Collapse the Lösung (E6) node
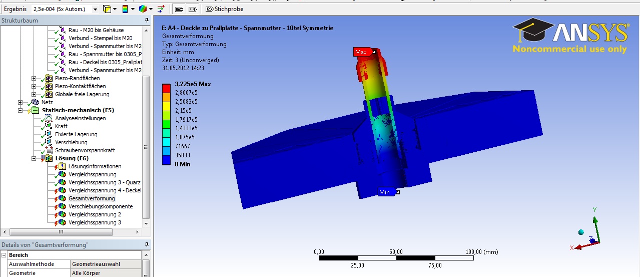This screenshot has width=640, height=277. click(x=34, y=158)
